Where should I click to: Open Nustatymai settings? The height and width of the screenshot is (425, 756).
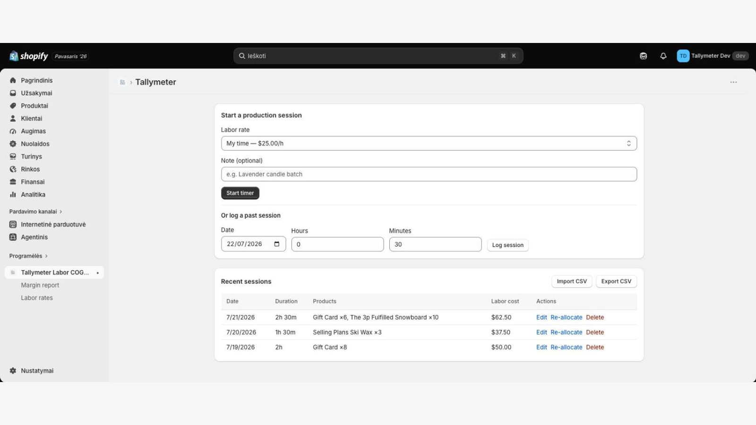click(37, 371)
